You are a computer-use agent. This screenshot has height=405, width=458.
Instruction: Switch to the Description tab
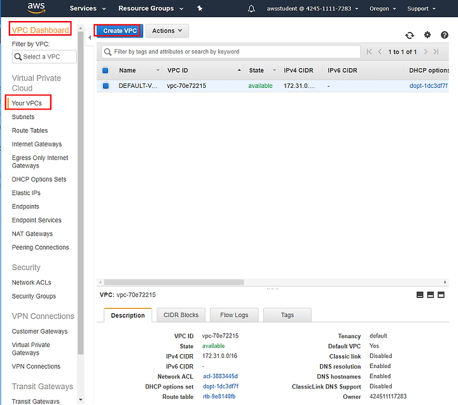point(128,315)
